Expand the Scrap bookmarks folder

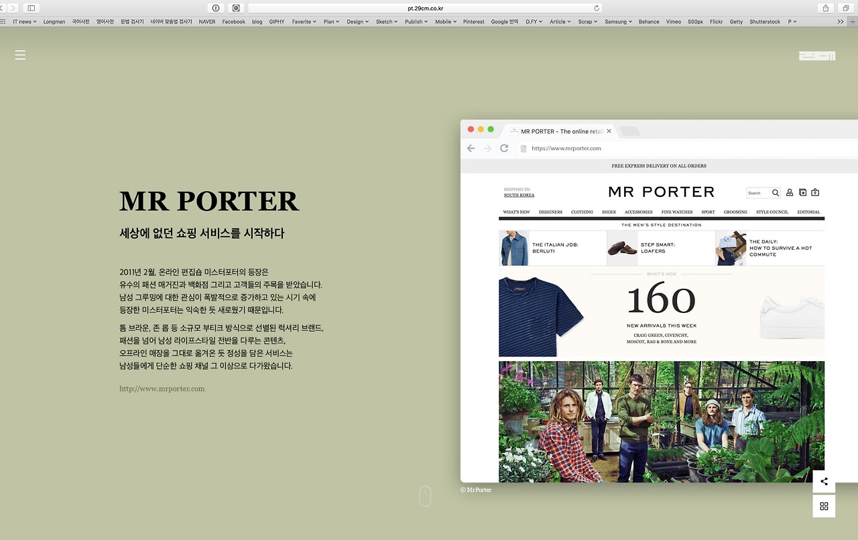pos(588,21)
